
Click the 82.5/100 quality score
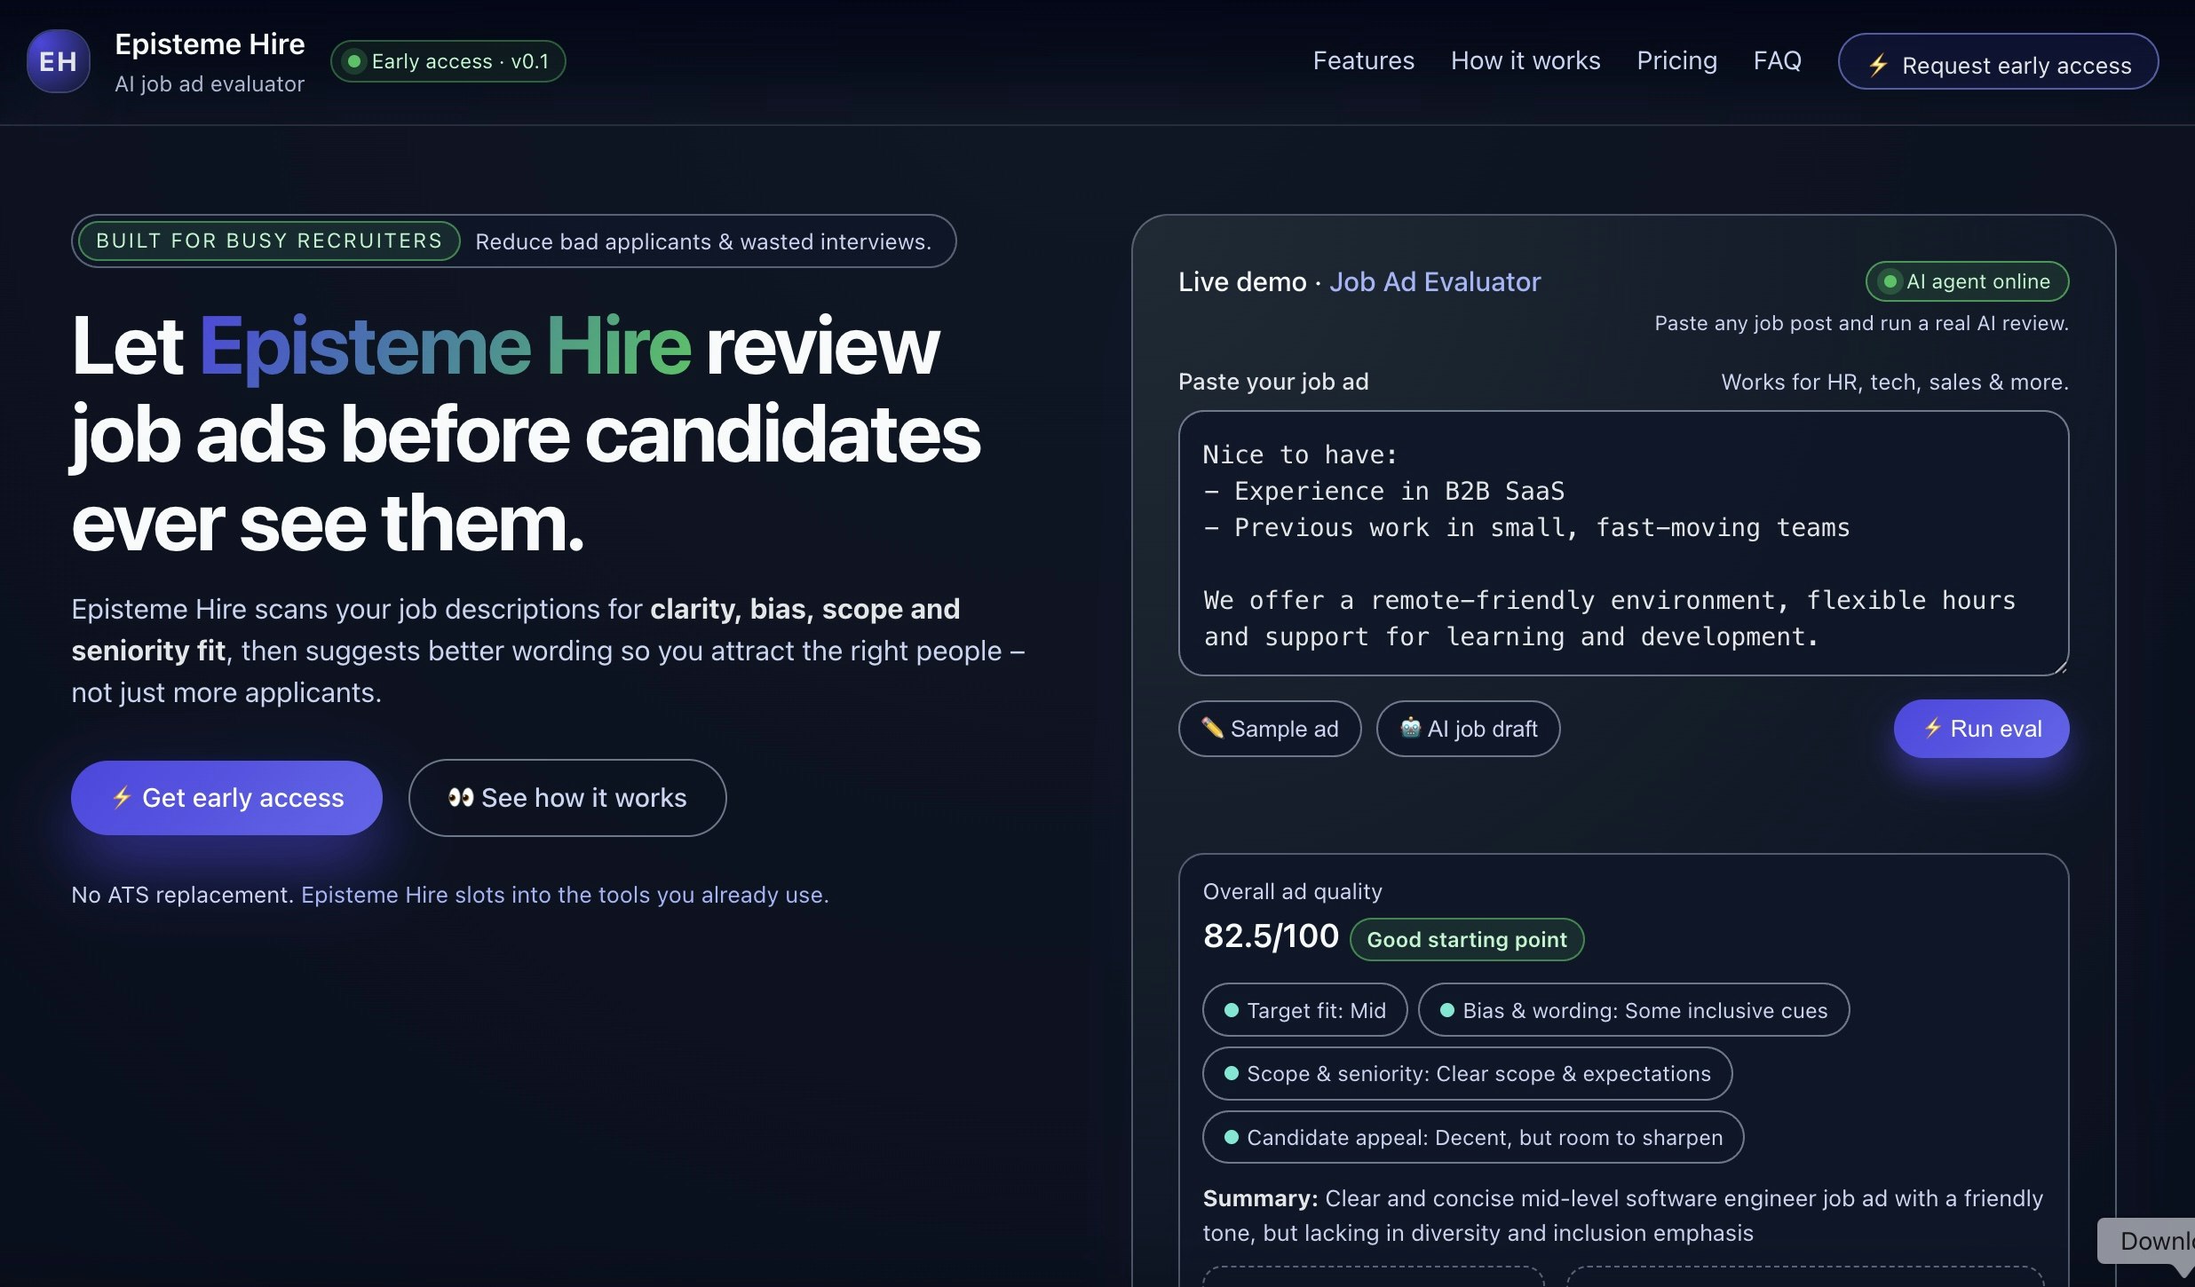click(1269, 936)
